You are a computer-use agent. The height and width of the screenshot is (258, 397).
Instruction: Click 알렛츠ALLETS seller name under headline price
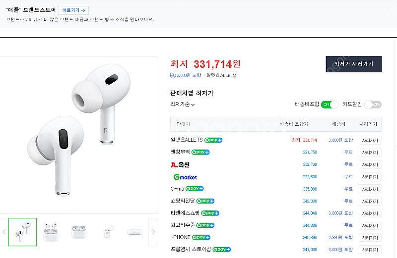[x=221, y=75]
